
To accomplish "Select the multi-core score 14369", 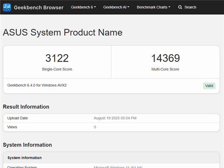I will pos(165,58).
